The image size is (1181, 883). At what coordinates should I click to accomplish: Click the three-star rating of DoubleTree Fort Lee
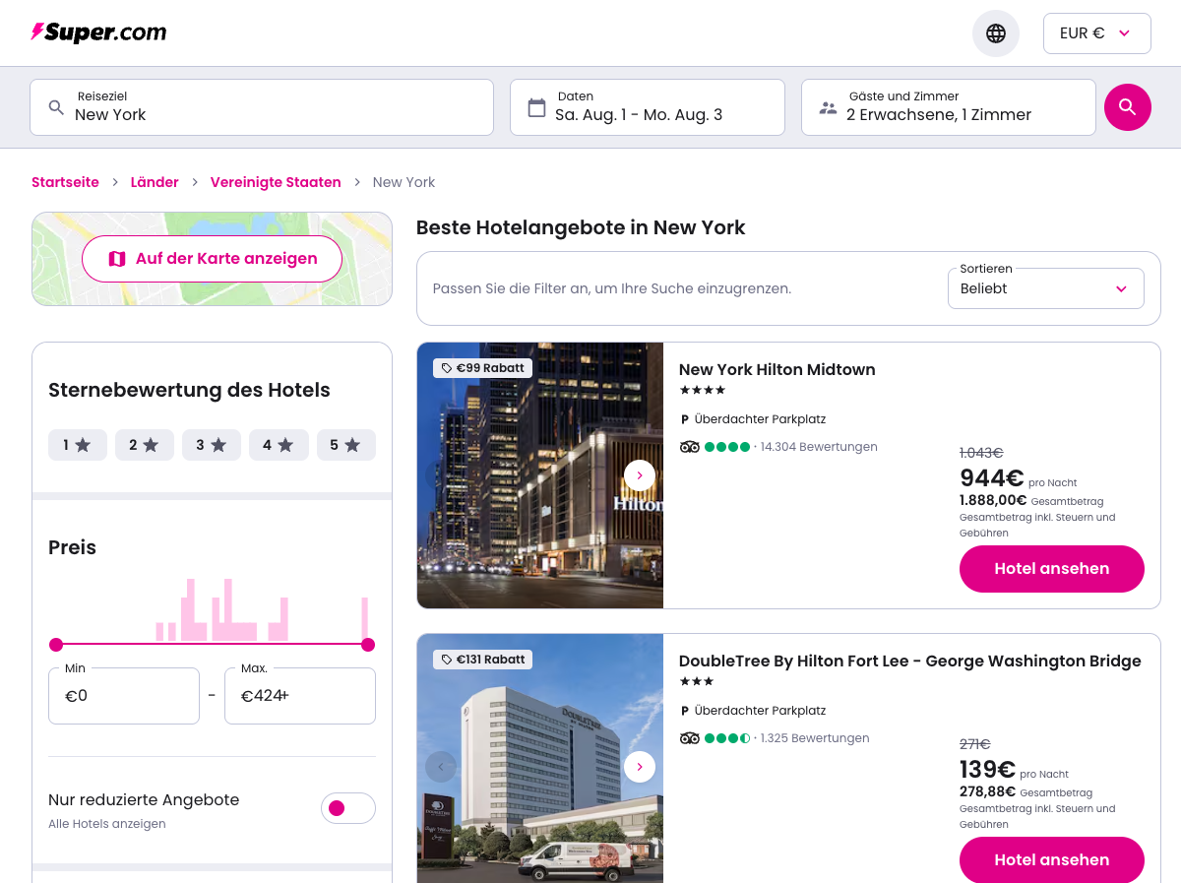[x=697, y=681]
